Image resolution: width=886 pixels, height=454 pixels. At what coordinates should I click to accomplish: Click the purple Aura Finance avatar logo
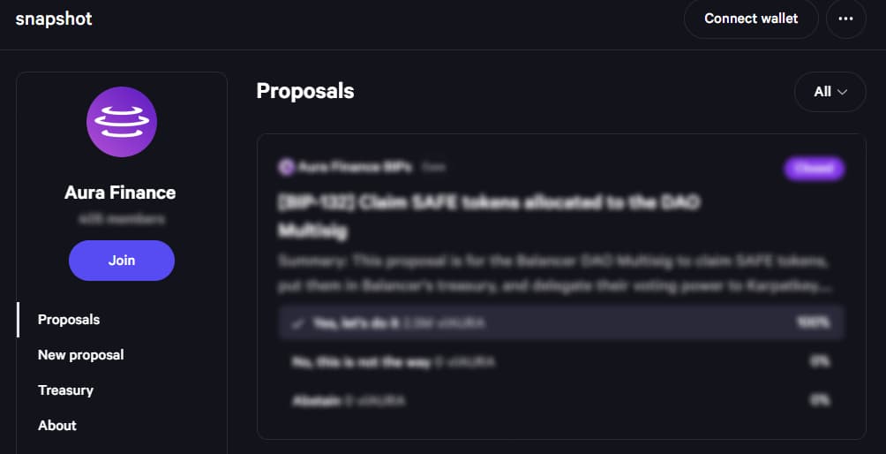tap(122, 123)
